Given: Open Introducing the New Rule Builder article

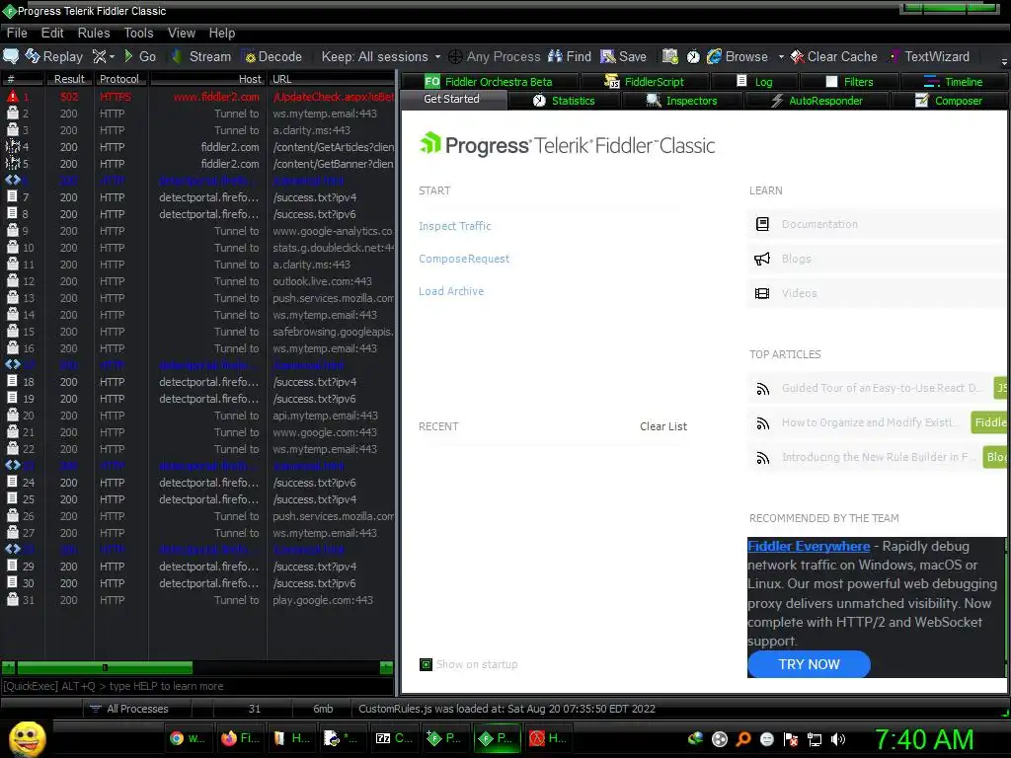Looking at the screenshot, I should click(877, 457).
